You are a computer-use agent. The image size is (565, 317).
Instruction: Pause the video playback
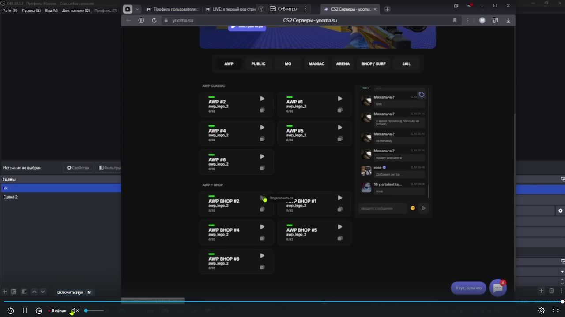point(25,310)
